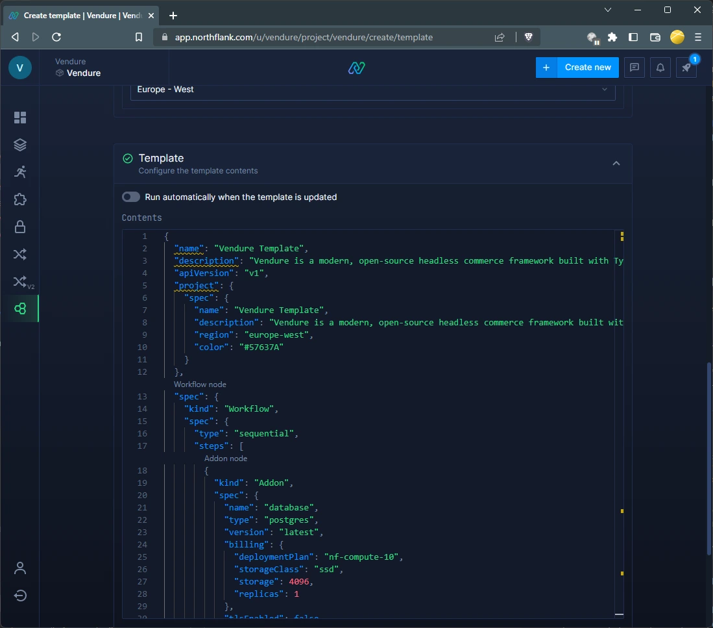Click the rocket icon with badge

[686, 68]
